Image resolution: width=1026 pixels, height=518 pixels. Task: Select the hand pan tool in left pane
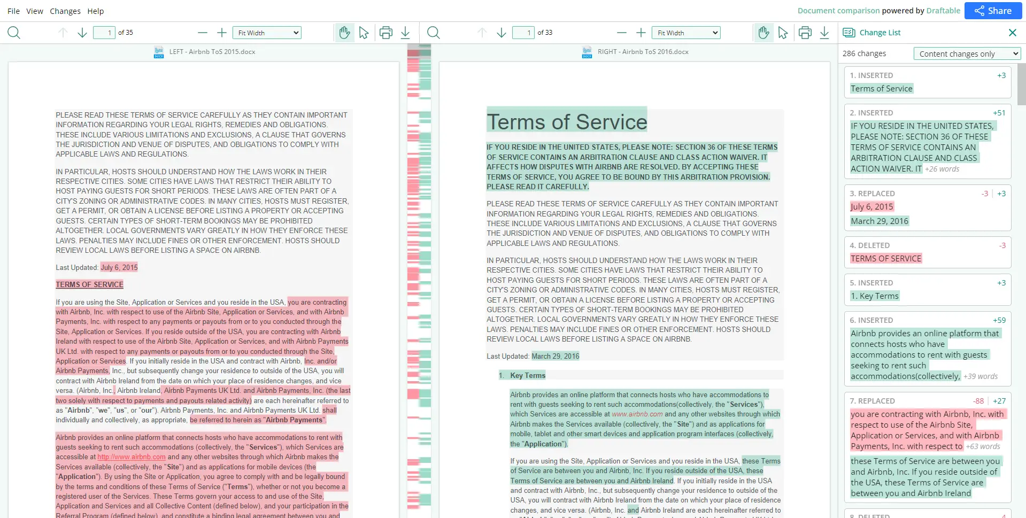(344, 33)
